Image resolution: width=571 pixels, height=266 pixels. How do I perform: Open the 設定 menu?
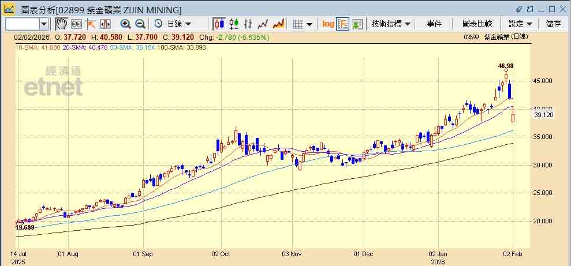[x=520, y=24]
